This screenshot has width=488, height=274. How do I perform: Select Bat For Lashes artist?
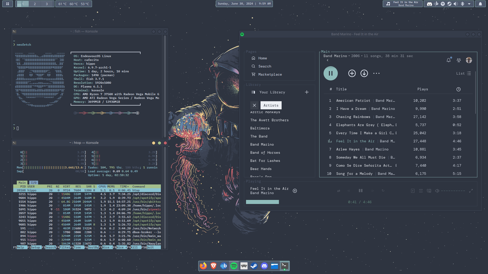265,161
